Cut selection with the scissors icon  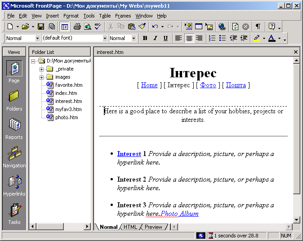(111, 26)
